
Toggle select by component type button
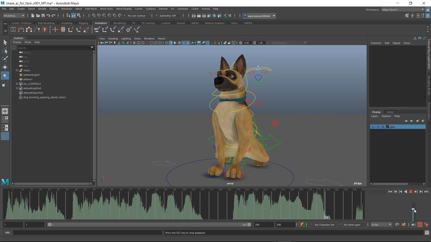pos(79,16)
